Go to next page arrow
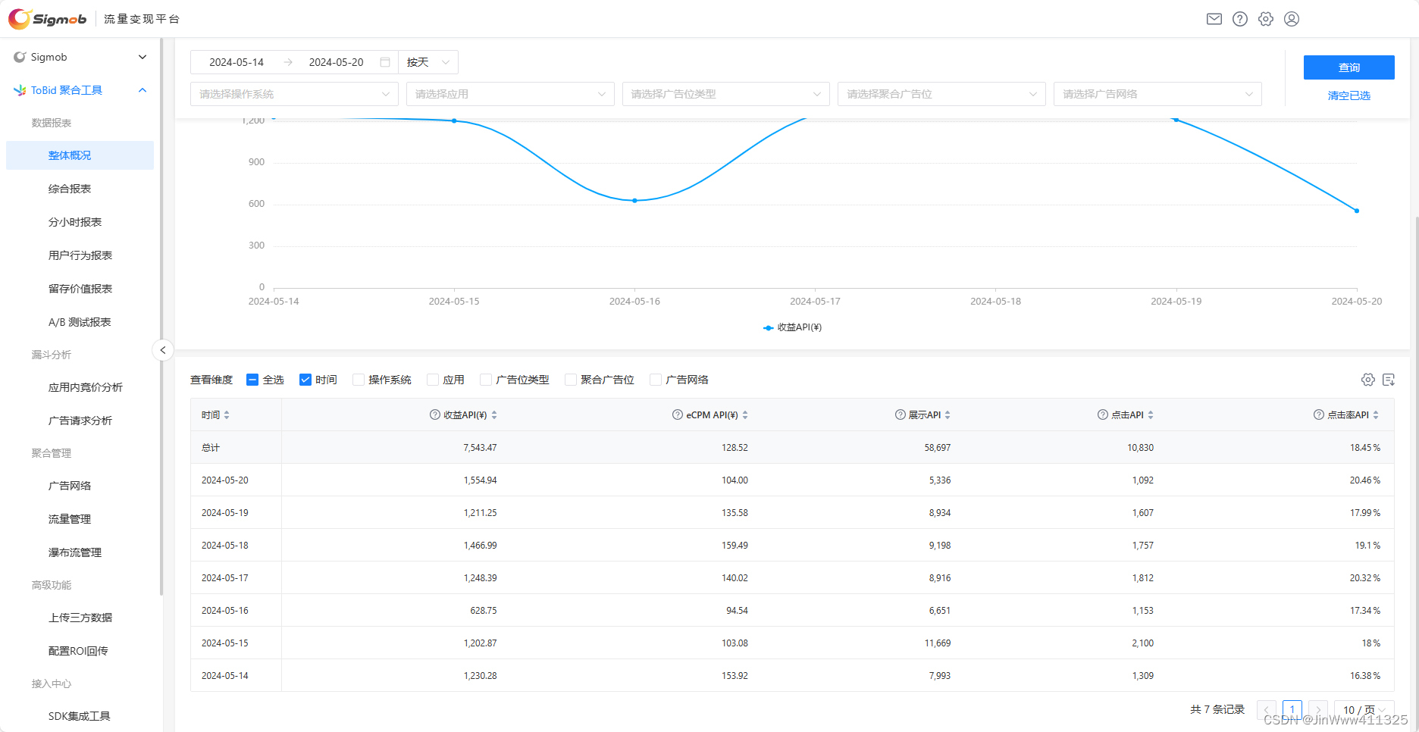This screenshot has width=1419, height=732. (x=1318, y=710)
